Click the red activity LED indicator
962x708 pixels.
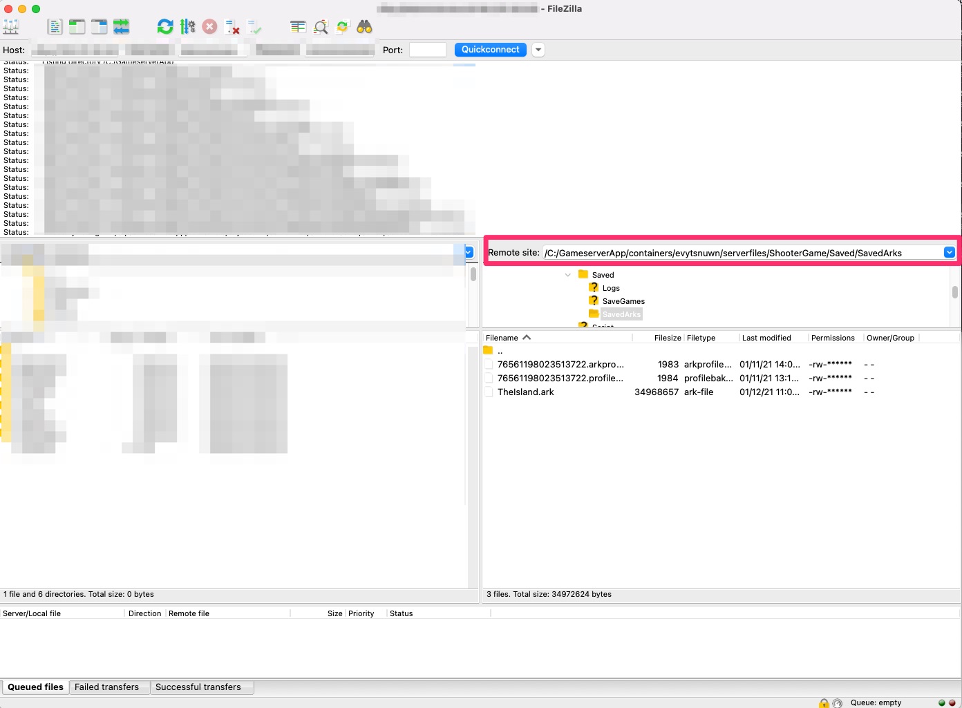point(952,703)
